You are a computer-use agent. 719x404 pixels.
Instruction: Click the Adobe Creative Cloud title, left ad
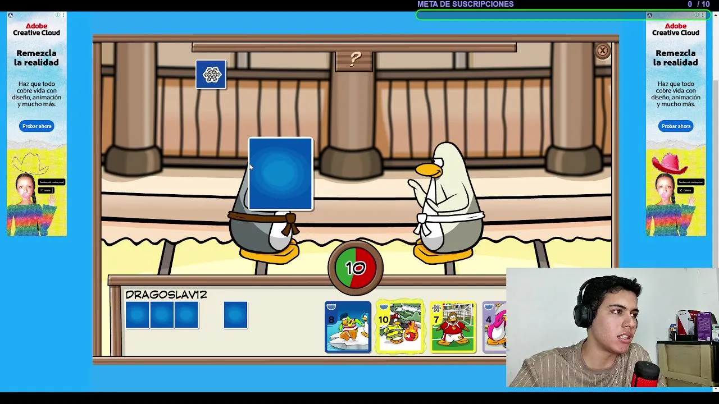pyautogui.click(x=37, y=29)
